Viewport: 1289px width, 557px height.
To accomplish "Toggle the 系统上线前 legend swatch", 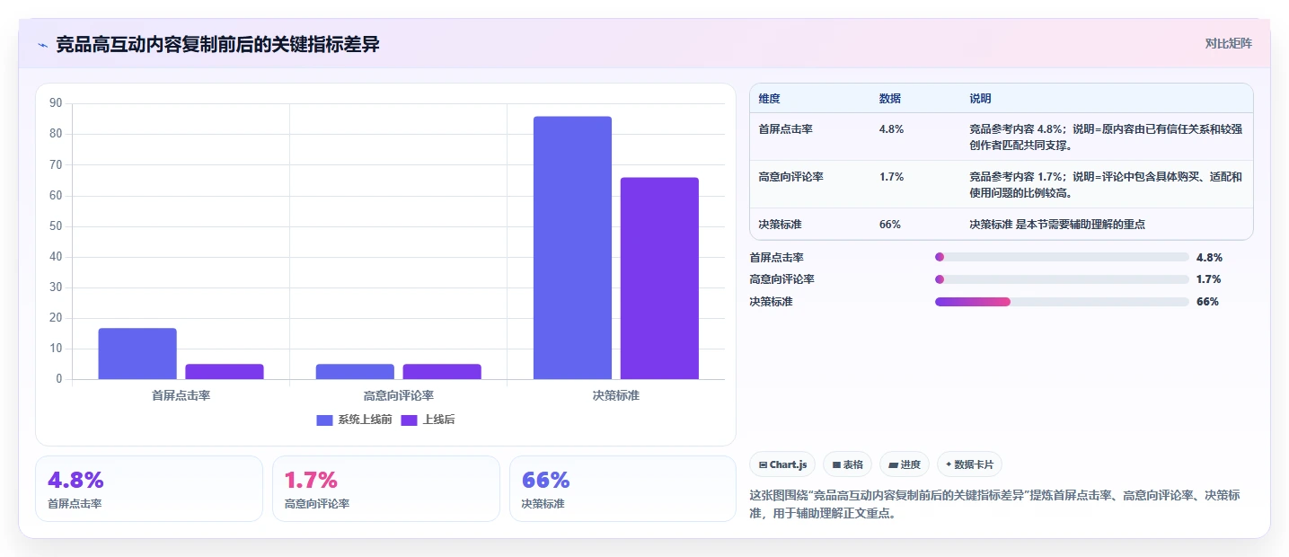I will 324,420.
